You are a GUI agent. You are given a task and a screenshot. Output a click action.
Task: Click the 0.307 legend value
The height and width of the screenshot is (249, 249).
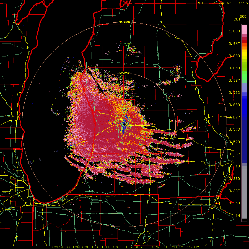tap(234, 191)
